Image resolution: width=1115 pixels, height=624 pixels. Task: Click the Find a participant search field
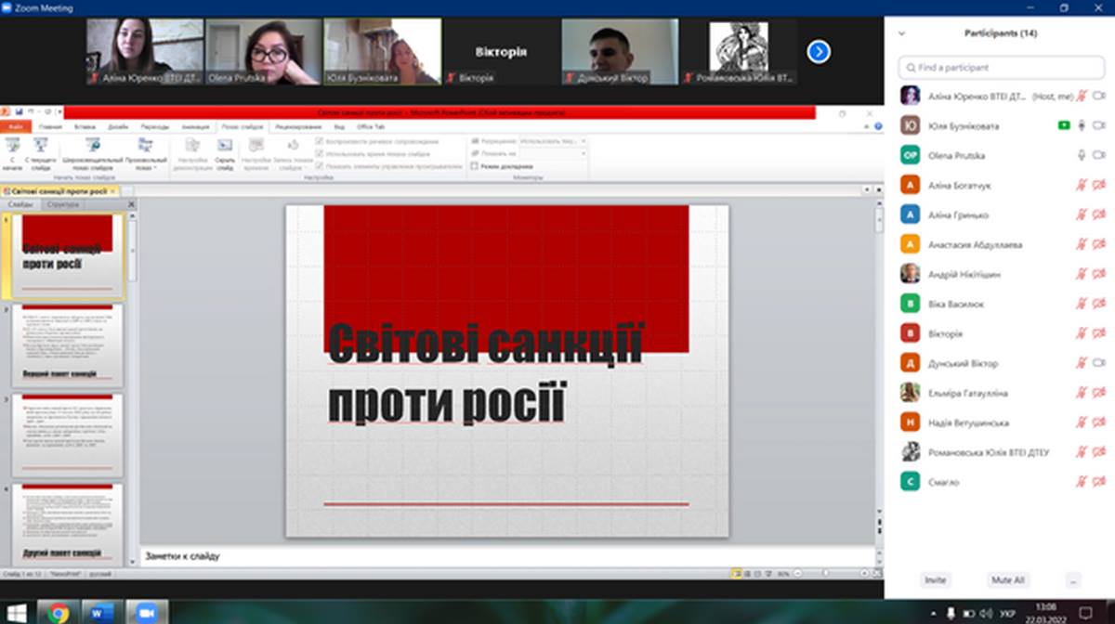click(1001, 68)
